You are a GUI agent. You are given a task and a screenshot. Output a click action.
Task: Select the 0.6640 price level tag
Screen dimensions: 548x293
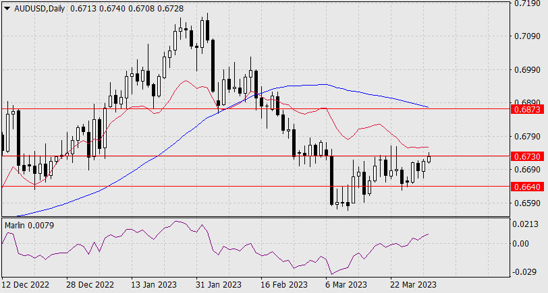(526, 186)
